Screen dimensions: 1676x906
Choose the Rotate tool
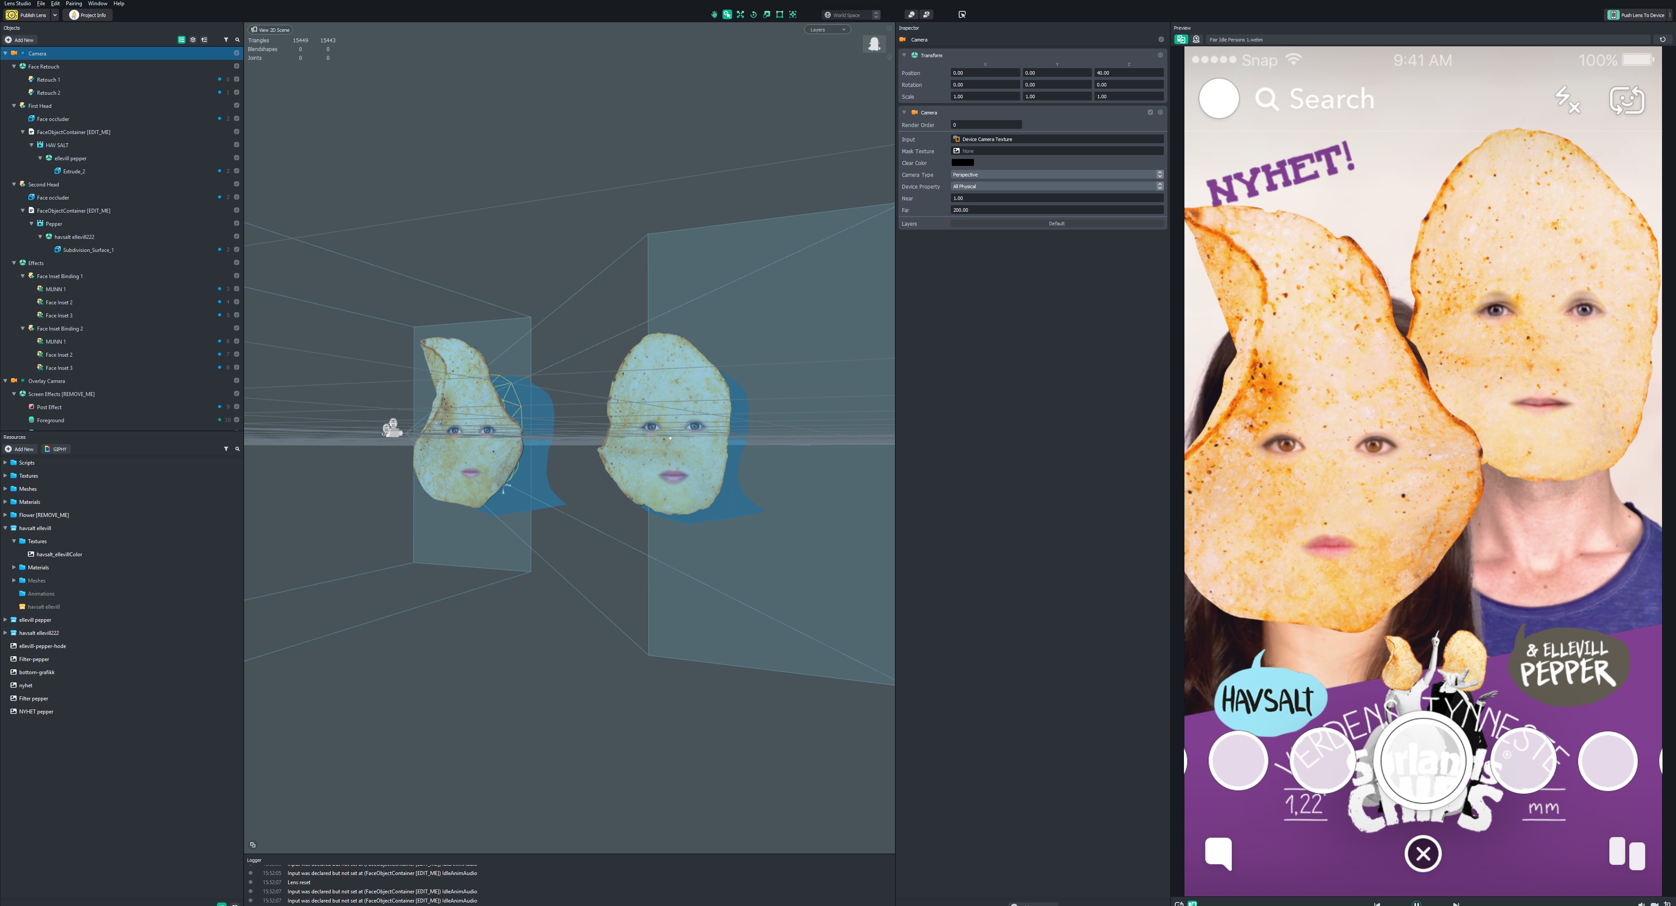[x=754, y=14]
